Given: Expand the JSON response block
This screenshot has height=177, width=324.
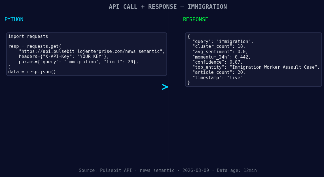Looking at the screenshot, I should [253, 59].
